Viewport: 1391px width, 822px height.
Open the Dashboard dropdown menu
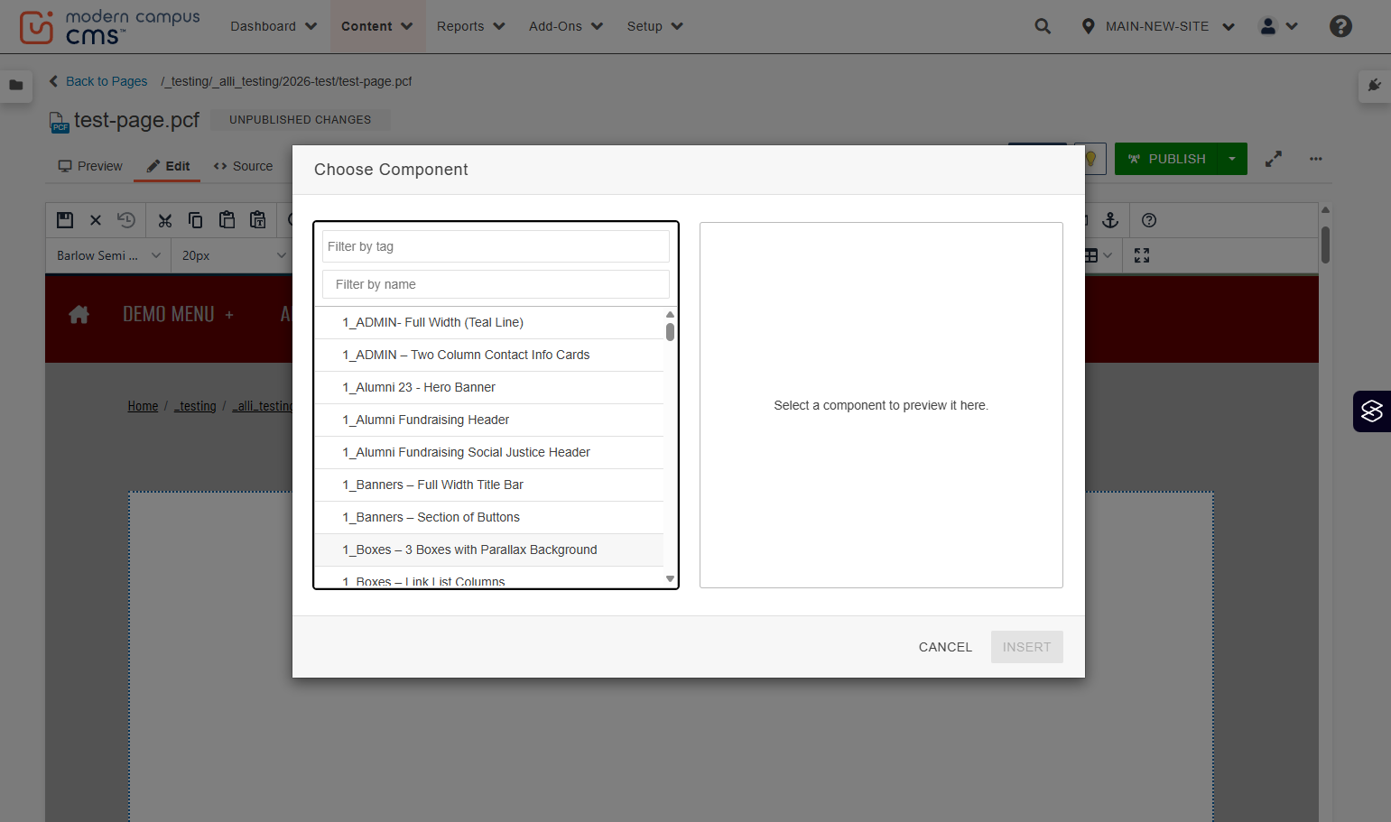[274, 26]
